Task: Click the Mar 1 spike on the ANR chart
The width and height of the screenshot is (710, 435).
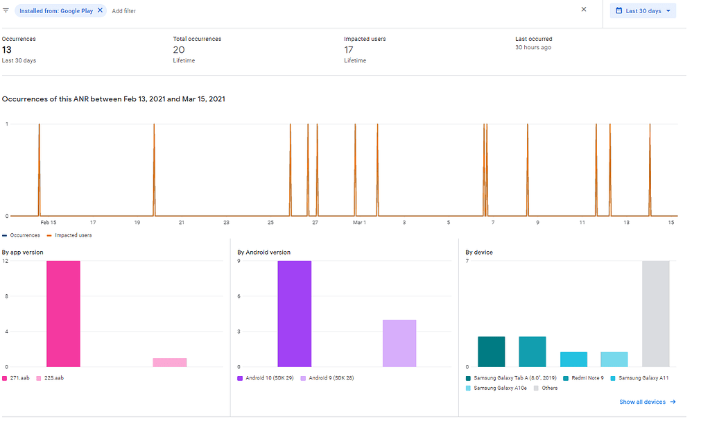Action: (x=356, y=170)
